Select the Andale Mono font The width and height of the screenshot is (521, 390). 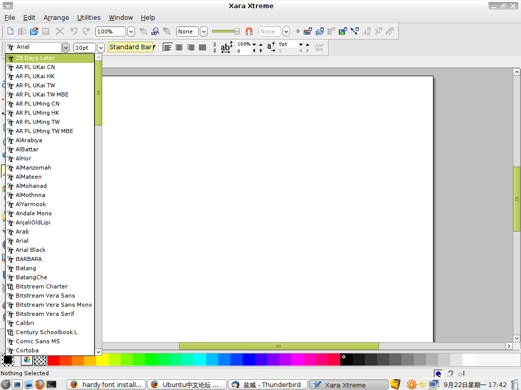click(x=50, y=213)
